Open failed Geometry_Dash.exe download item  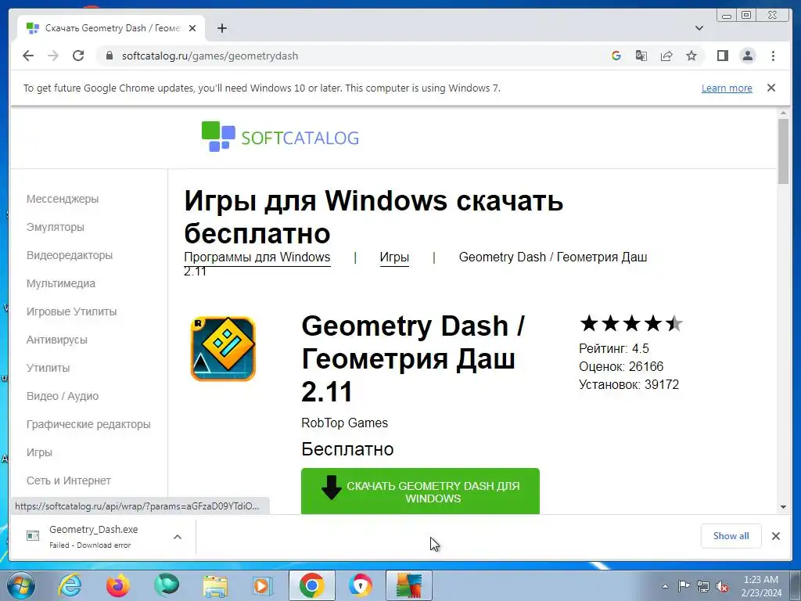point(95,536)
